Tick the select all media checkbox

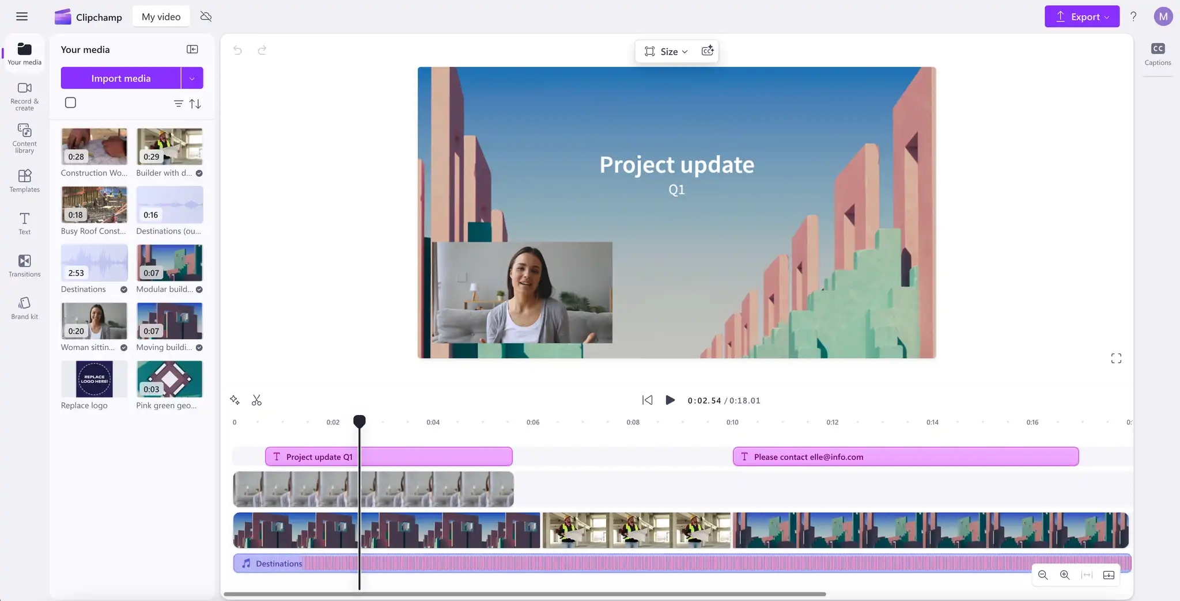[70, 102]
